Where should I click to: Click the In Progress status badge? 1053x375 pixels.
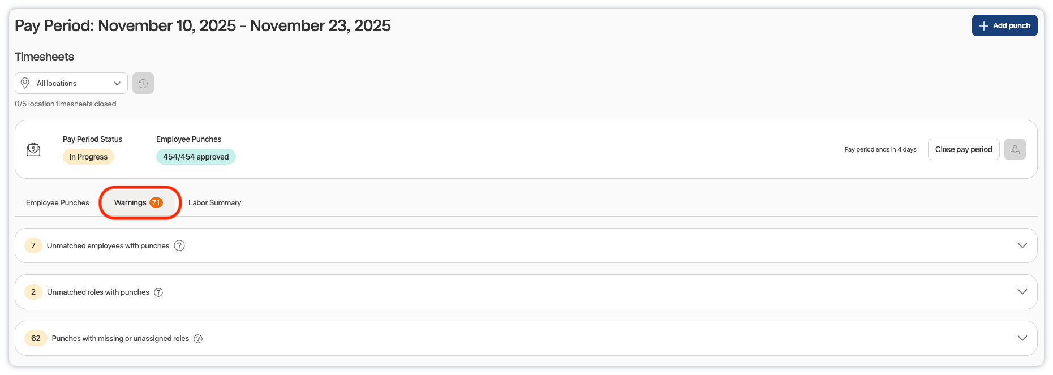pyautogui.click(x=88, y=157)
